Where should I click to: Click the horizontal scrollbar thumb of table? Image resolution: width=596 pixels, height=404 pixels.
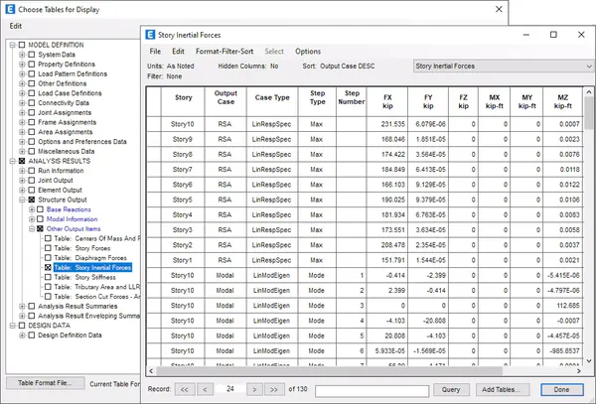coord(329,370)
